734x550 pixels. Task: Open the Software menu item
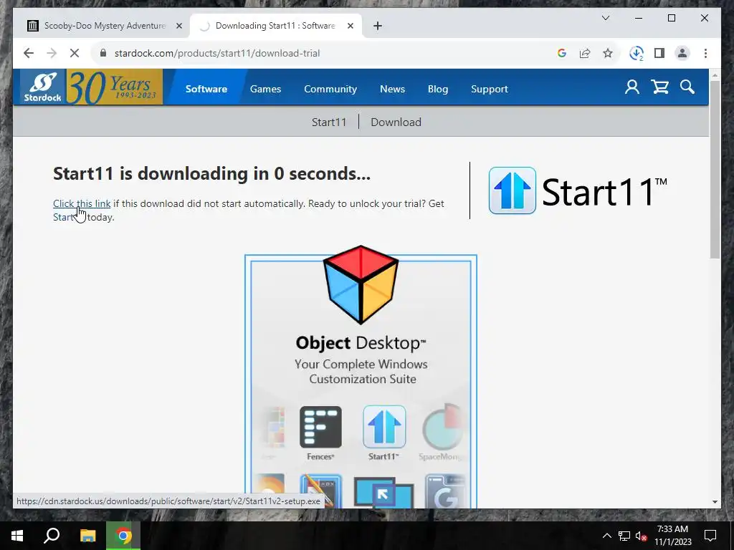click(206, 89)
